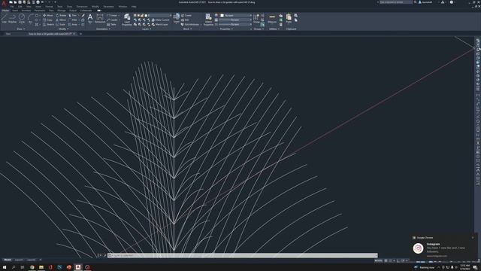The height and width of the screenshot is (271, 481).
Task: Click the Paste clipboard button
Action: [x=289, y=18]
